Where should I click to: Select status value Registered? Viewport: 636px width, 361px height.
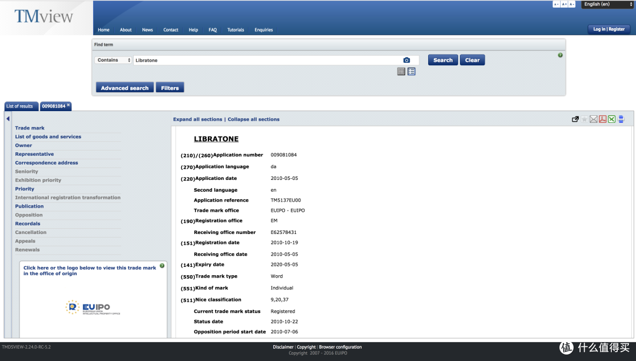pyautogui.click(x=283, y=311)
